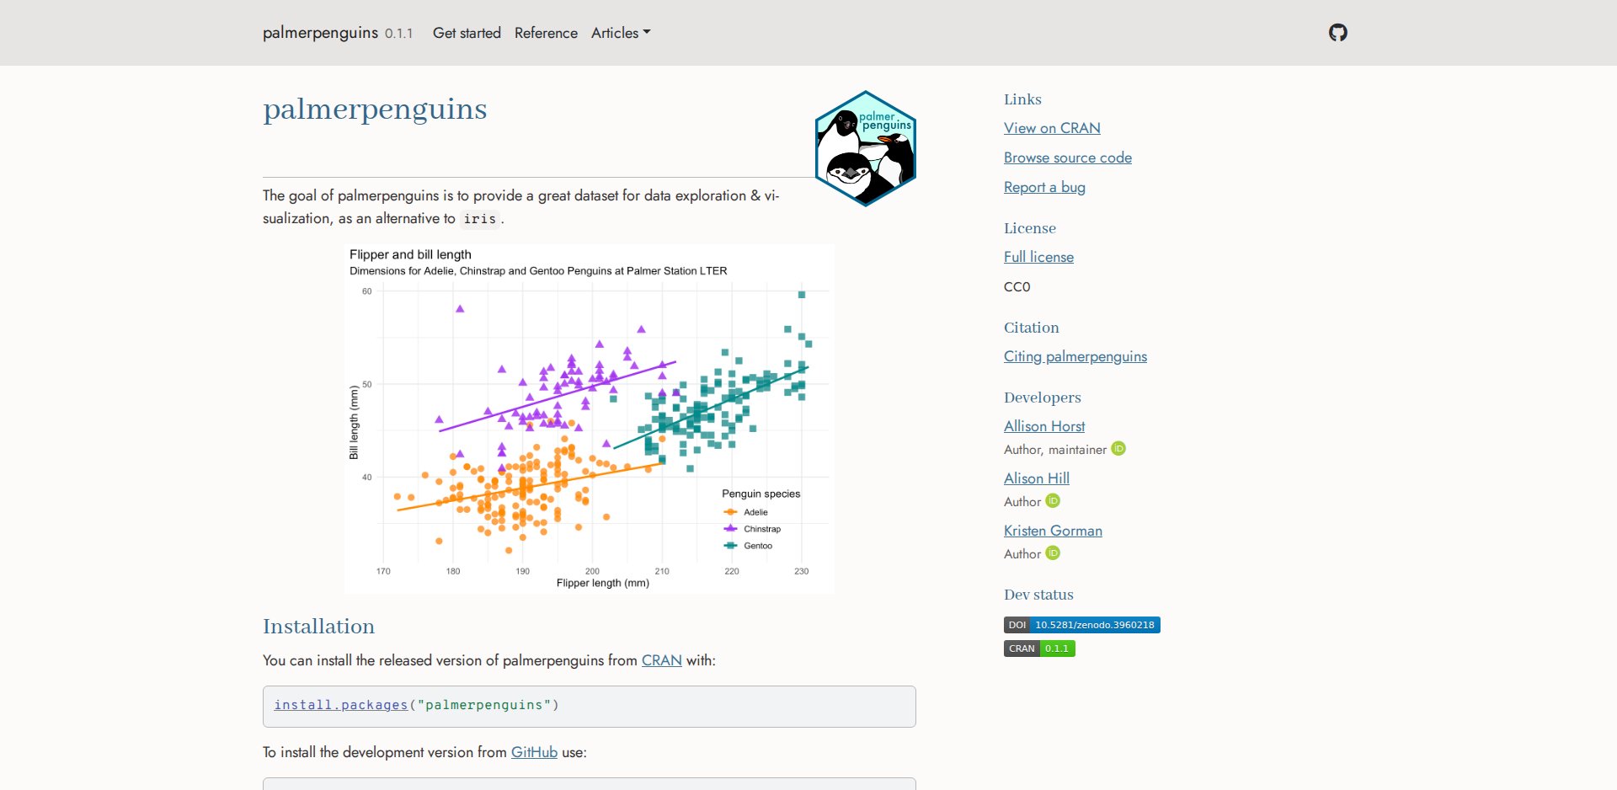The height and width of the screenshot is (790, 1617).
Task: Click the License sidebar heading
Action: coord(1029,228)
